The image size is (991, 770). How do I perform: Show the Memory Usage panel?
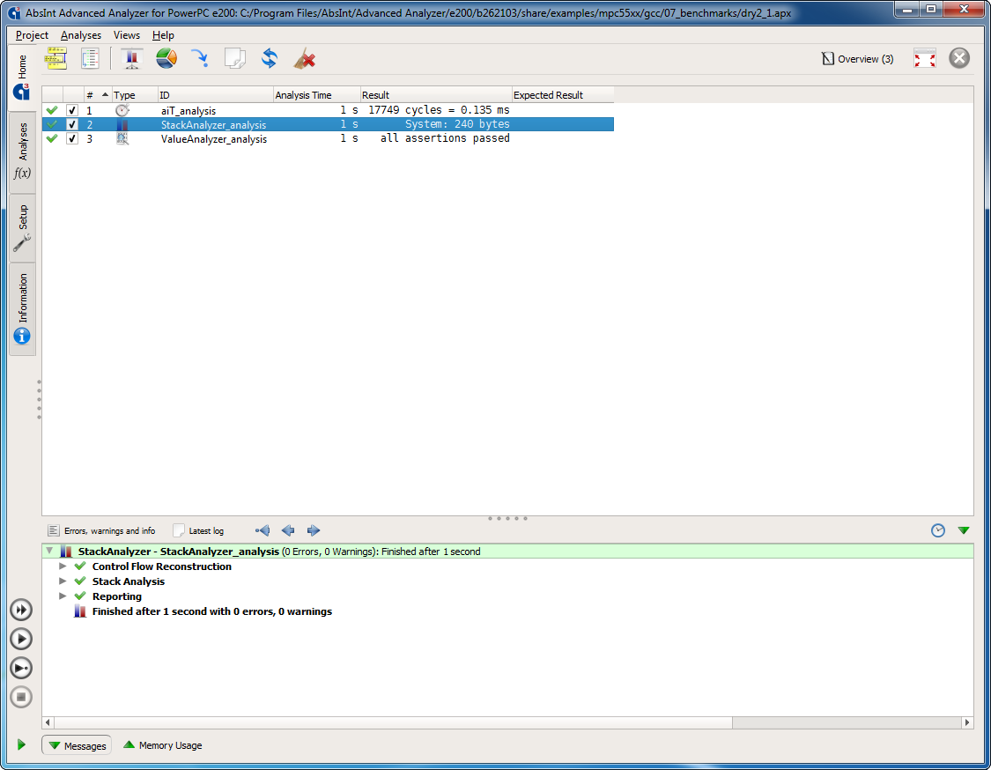(162, 745)
